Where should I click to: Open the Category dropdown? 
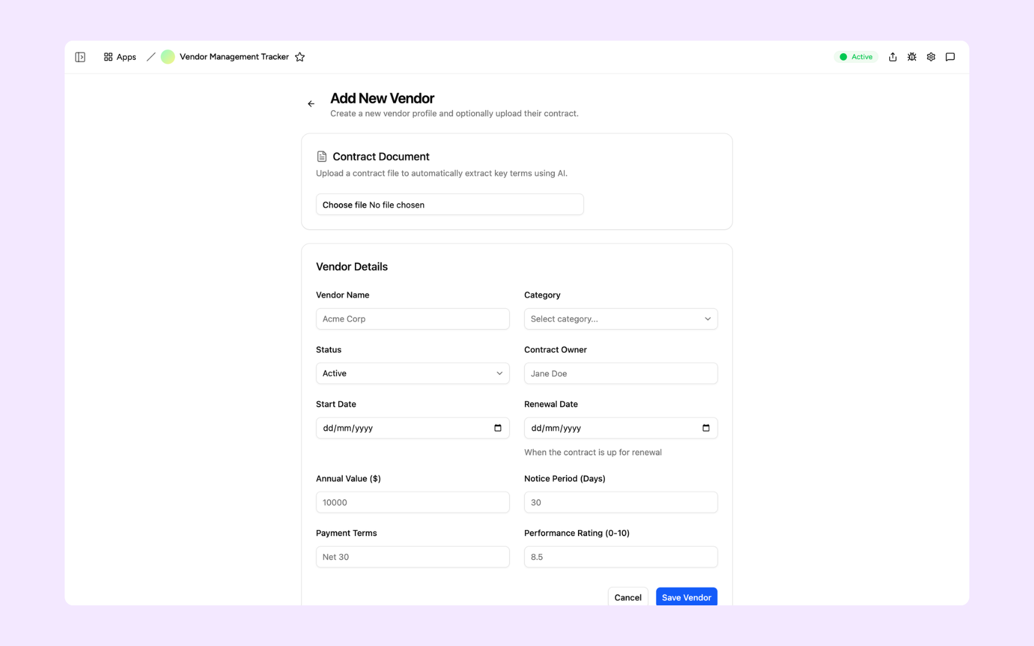click(621, 319)
